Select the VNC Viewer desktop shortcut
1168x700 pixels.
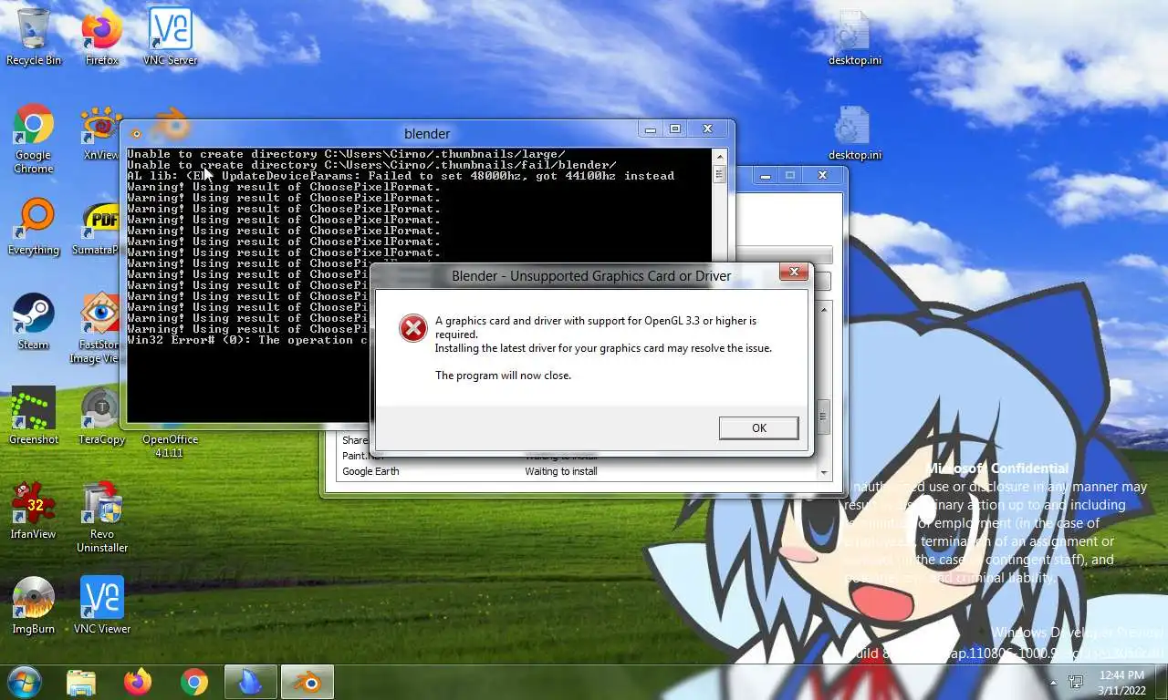pos(102,606)
